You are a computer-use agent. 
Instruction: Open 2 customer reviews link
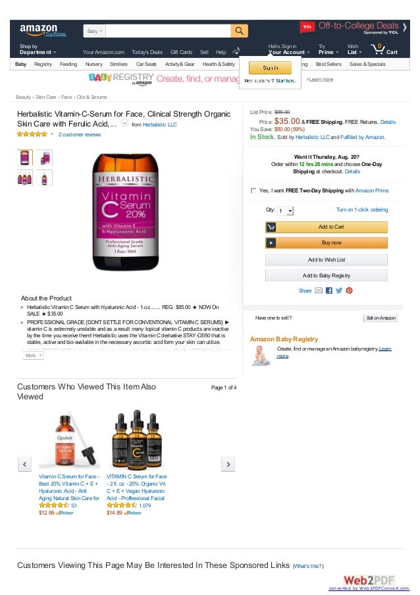(x=80, y=134)
